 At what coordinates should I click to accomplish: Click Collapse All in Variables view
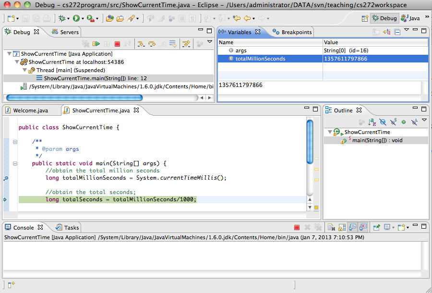[x=397, y=32]
